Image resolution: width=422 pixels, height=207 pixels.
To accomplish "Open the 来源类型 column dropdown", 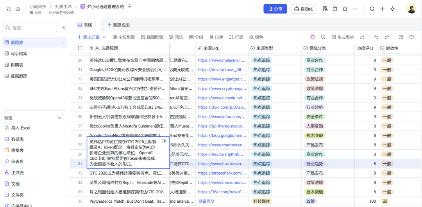I will click(x=252, y=48).
